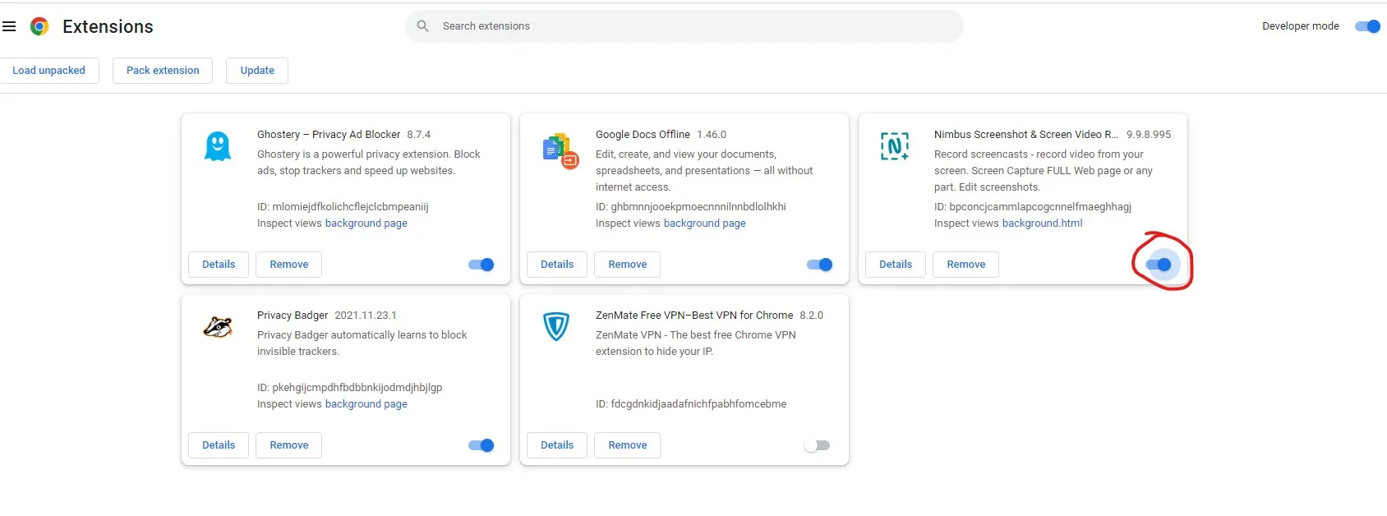
Task: Click the Nimbus Screenshot extension icon
Action: 895,146
